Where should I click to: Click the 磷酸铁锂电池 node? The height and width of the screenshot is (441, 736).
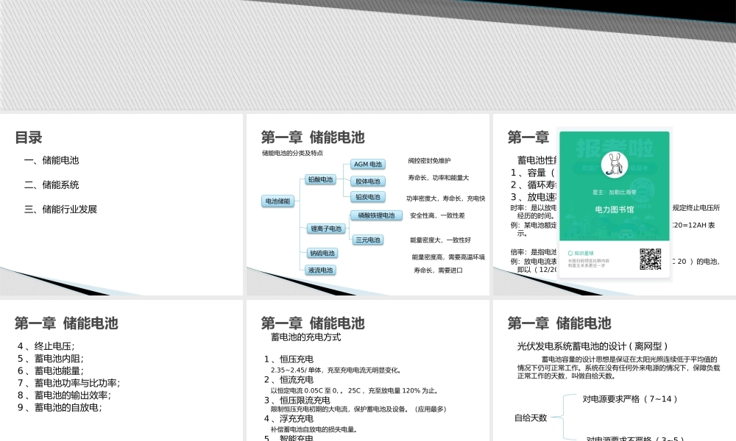tap(377, 215)
